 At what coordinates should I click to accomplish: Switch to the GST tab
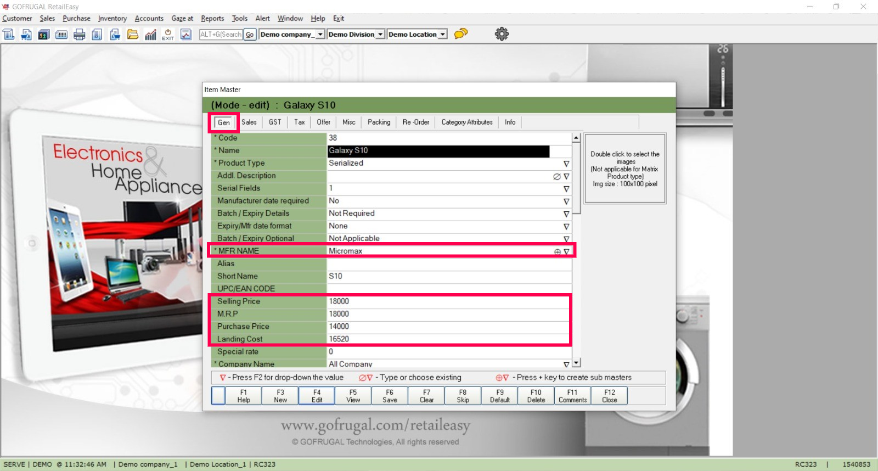point(275,122)
